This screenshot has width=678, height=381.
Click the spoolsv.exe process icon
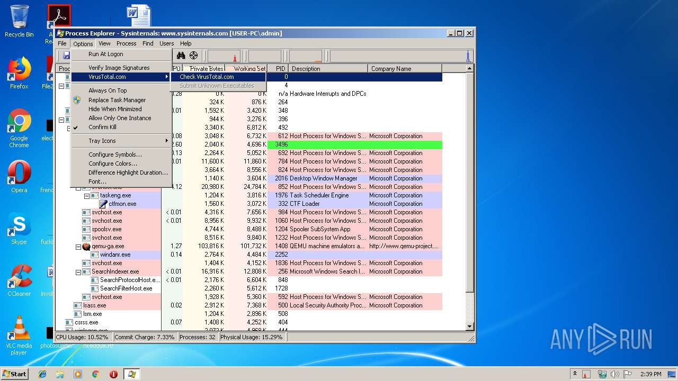click(x=86, y=229)
